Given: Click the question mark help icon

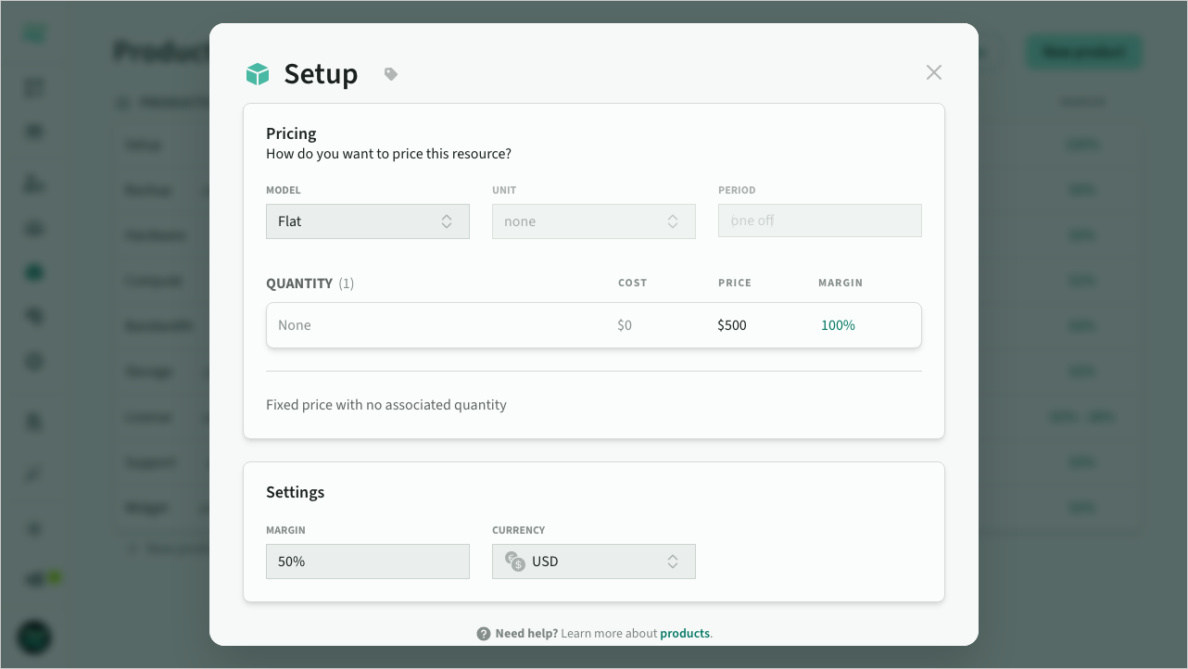Looking at the screenshot, I should click(x=484, y=634).
